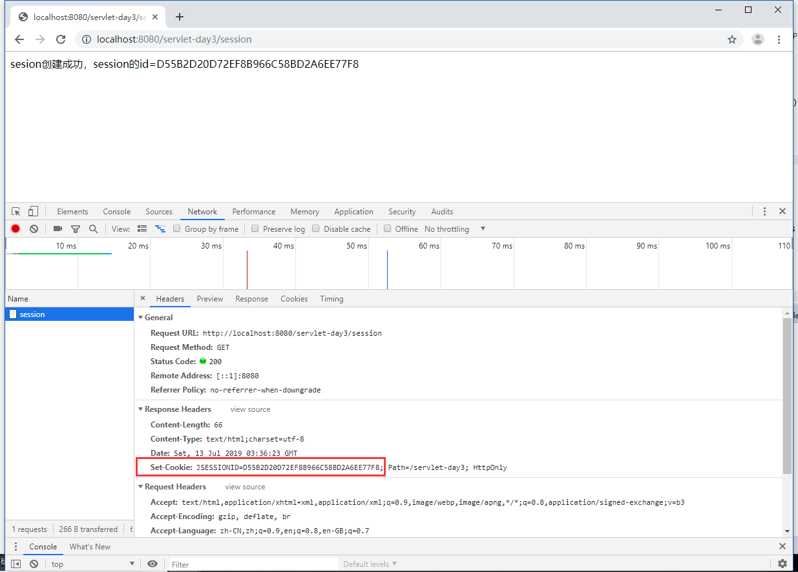Click view source beside Request Headers

246,487
